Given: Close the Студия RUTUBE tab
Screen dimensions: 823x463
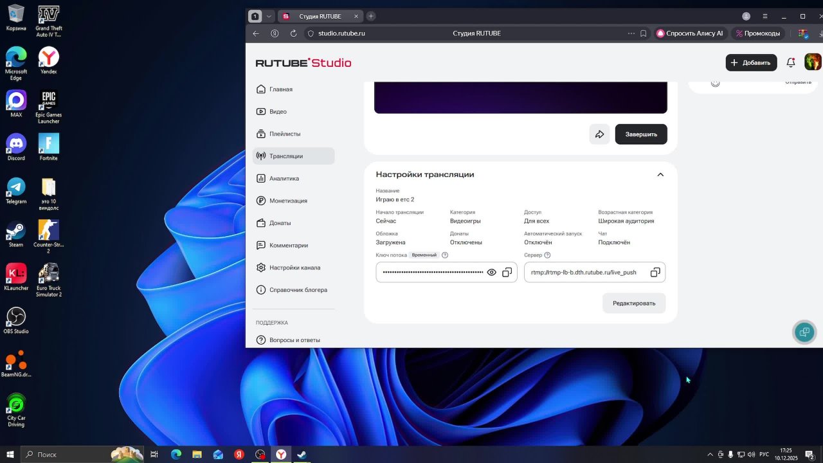Looking at the screenshot, I should [356, 16].
